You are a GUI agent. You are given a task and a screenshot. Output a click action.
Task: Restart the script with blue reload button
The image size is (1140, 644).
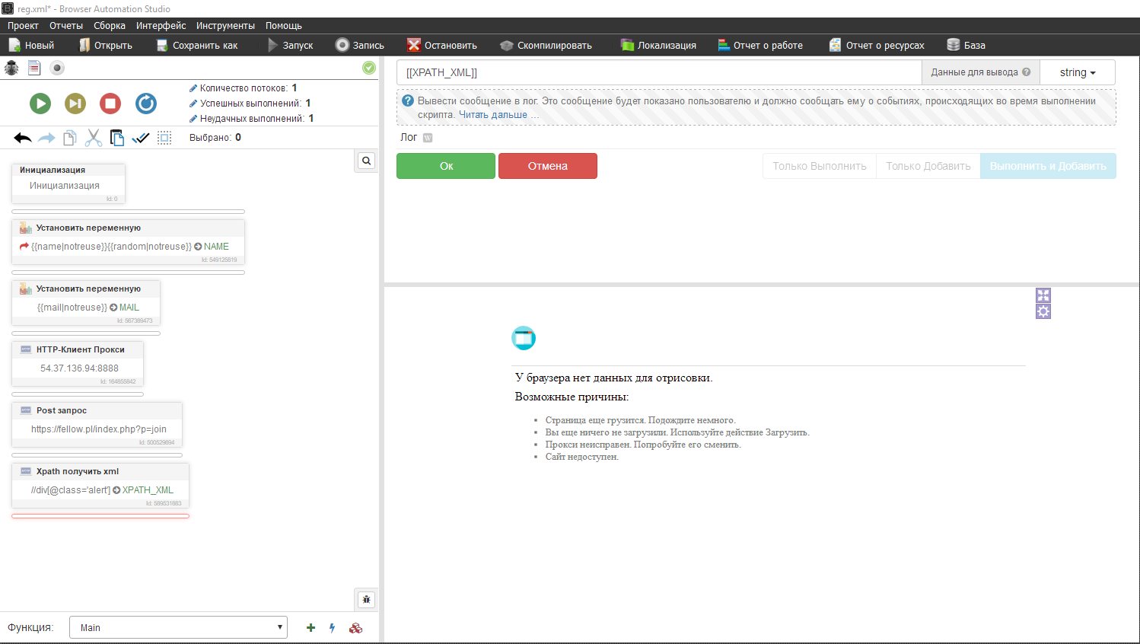pos(146,103)
